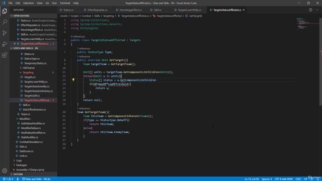The width and height of the screenshot is (322, 181).
Task: Switch to the PercentageEffect.cs tab
Action: tap(130, 10)
